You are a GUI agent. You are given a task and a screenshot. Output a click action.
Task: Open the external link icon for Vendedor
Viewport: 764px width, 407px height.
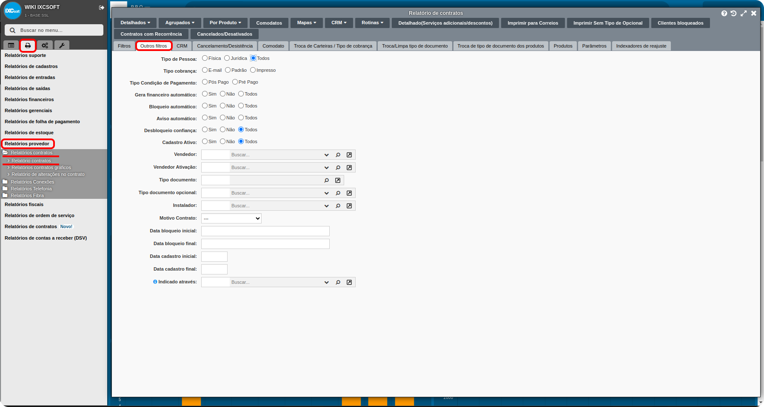pyautogui.click(x=349, y=155)
